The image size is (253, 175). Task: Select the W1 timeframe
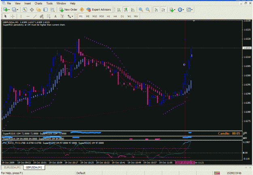click(x=129, y=16)
